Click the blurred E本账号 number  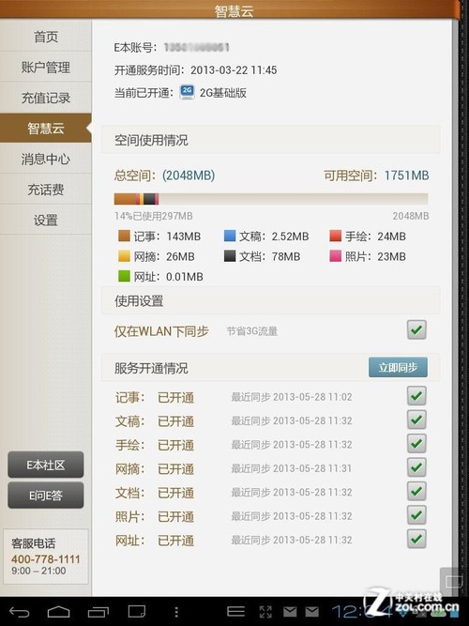pyautogui.click(x=196, y=48)
